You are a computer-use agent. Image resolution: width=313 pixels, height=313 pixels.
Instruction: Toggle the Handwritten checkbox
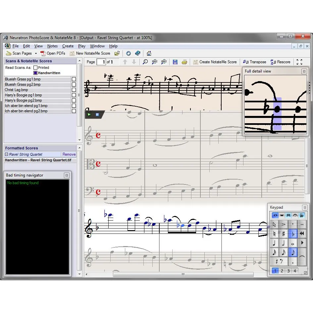[35, 73]
